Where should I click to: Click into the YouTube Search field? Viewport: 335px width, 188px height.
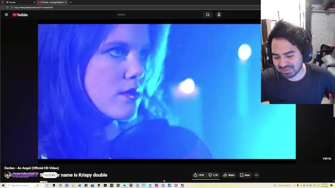point(159,15)
